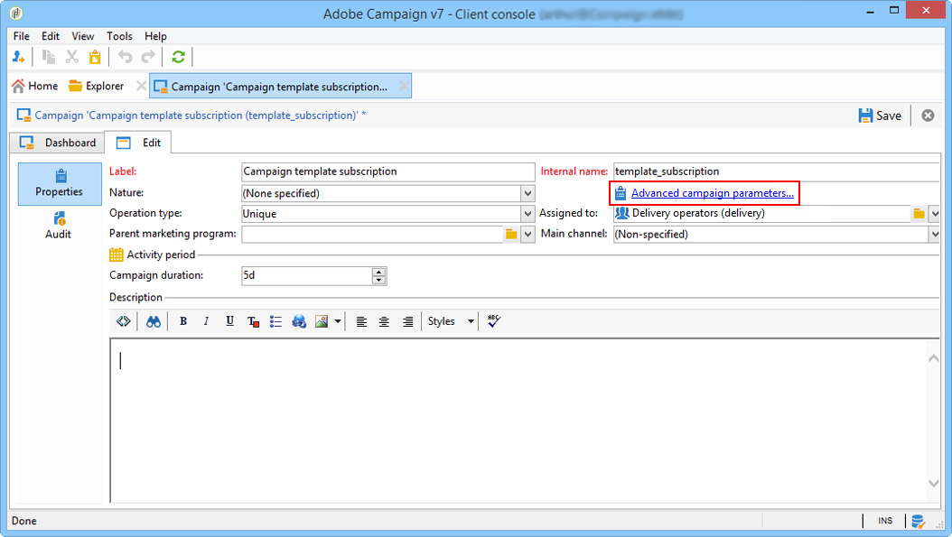952x537 pixels.
Task: Click inside the description text area
Action: click(518, 421)
